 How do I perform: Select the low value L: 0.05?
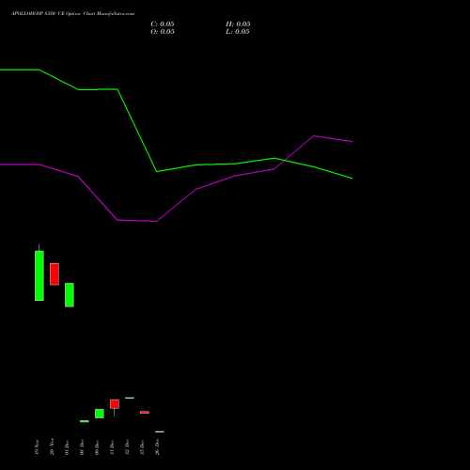pyautogui.click(x=238, y=32)
